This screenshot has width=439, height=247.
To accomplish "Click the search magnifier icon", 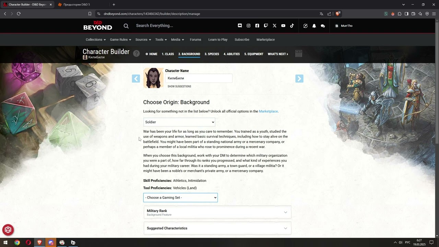I will (x=126, y=26).
